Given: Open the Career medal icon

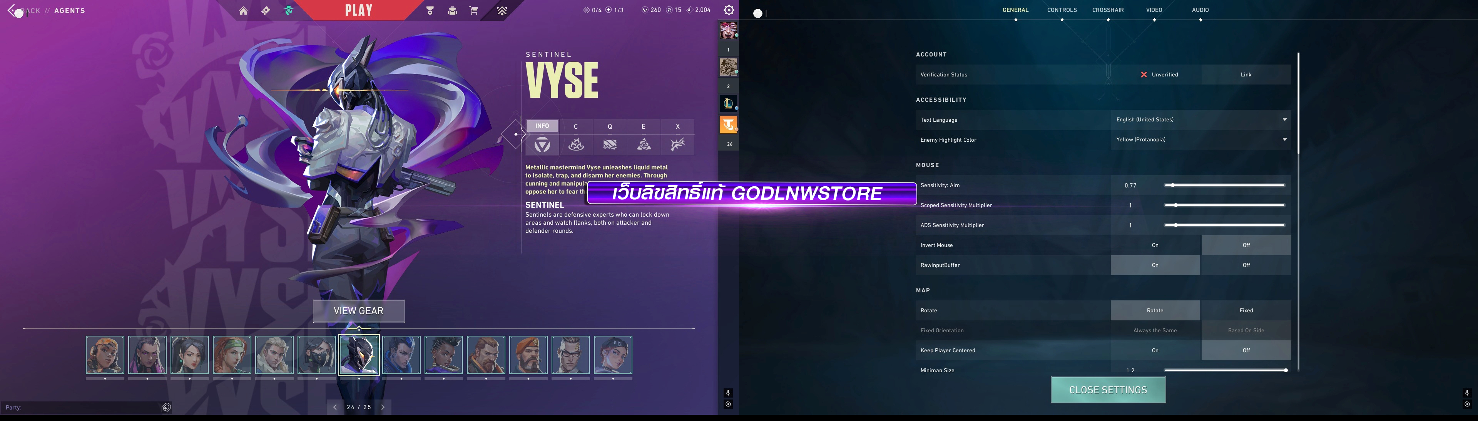Looking at the screenshot, I should tap(430, 11).
